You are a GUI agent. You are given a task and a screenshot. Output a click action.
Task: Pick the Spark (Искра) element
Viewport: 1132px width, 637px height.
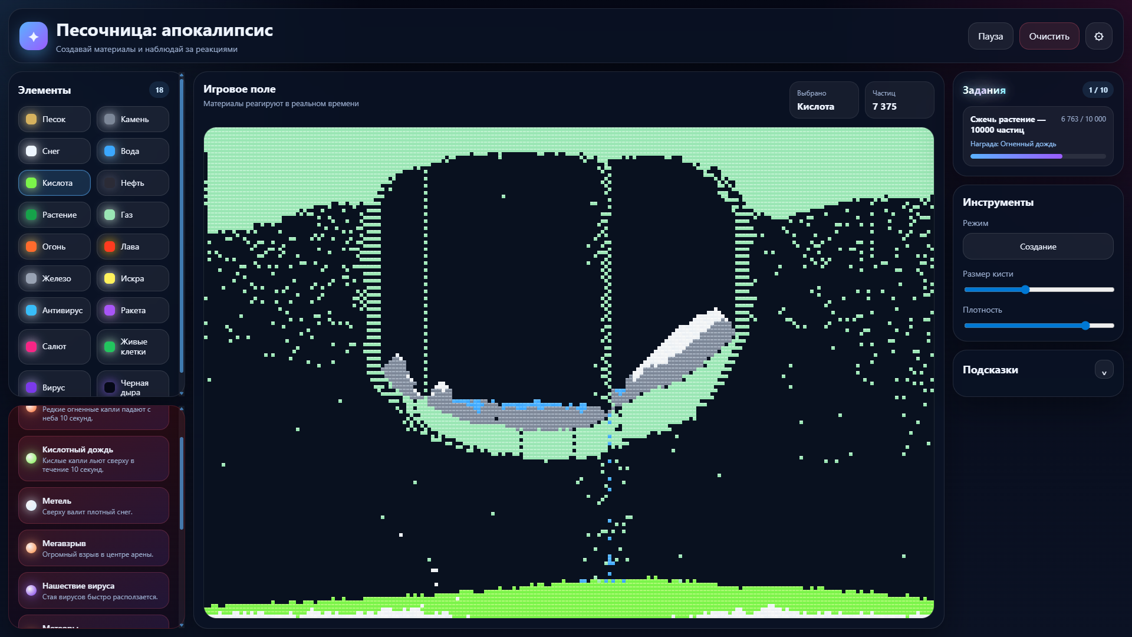pyautogui.click(x=133, y=278)
